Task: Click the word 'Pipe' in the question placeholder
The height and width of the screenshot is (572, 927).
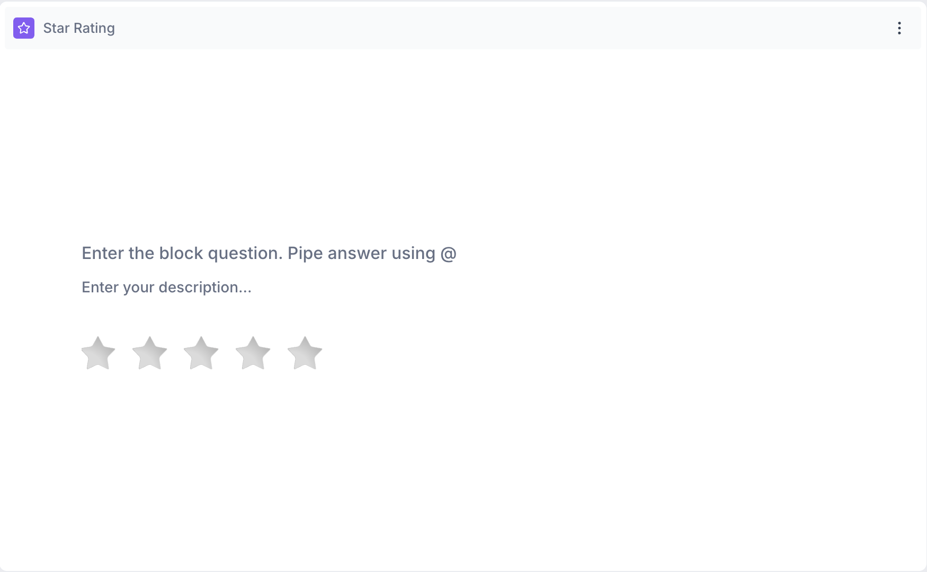Action: [x=305, y=253]
